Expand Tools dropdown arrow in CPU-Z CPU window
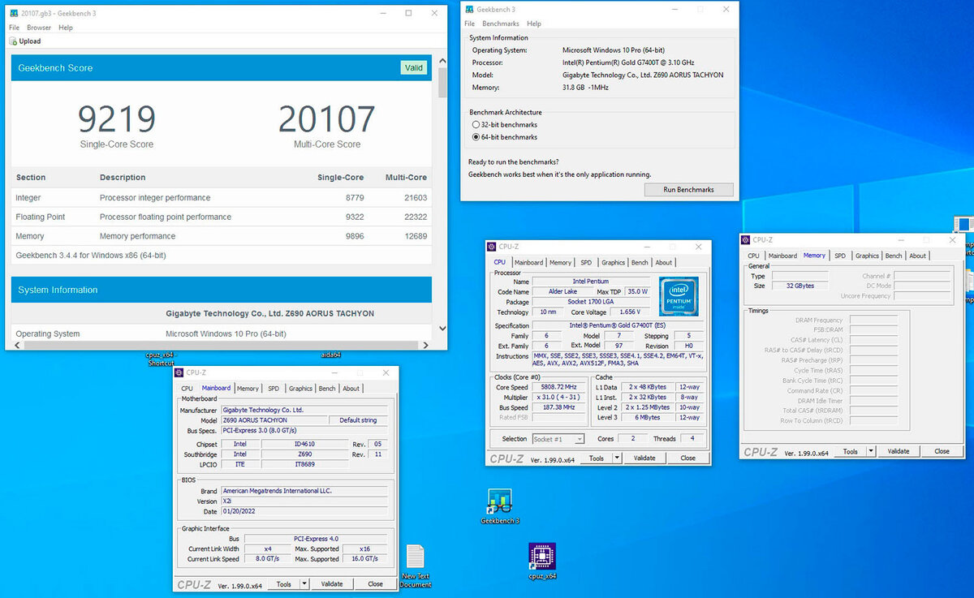The height and width of the screenshot is (598, 974). pyautogui.click(x=617, y=458)
